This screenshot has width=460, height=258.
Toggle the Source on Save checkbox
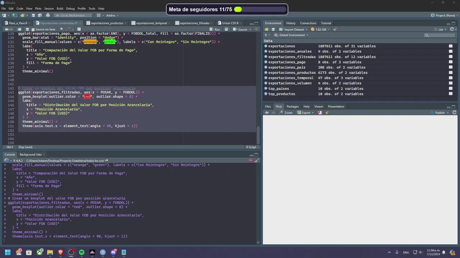pyautogui.click(x=33, y=29)
